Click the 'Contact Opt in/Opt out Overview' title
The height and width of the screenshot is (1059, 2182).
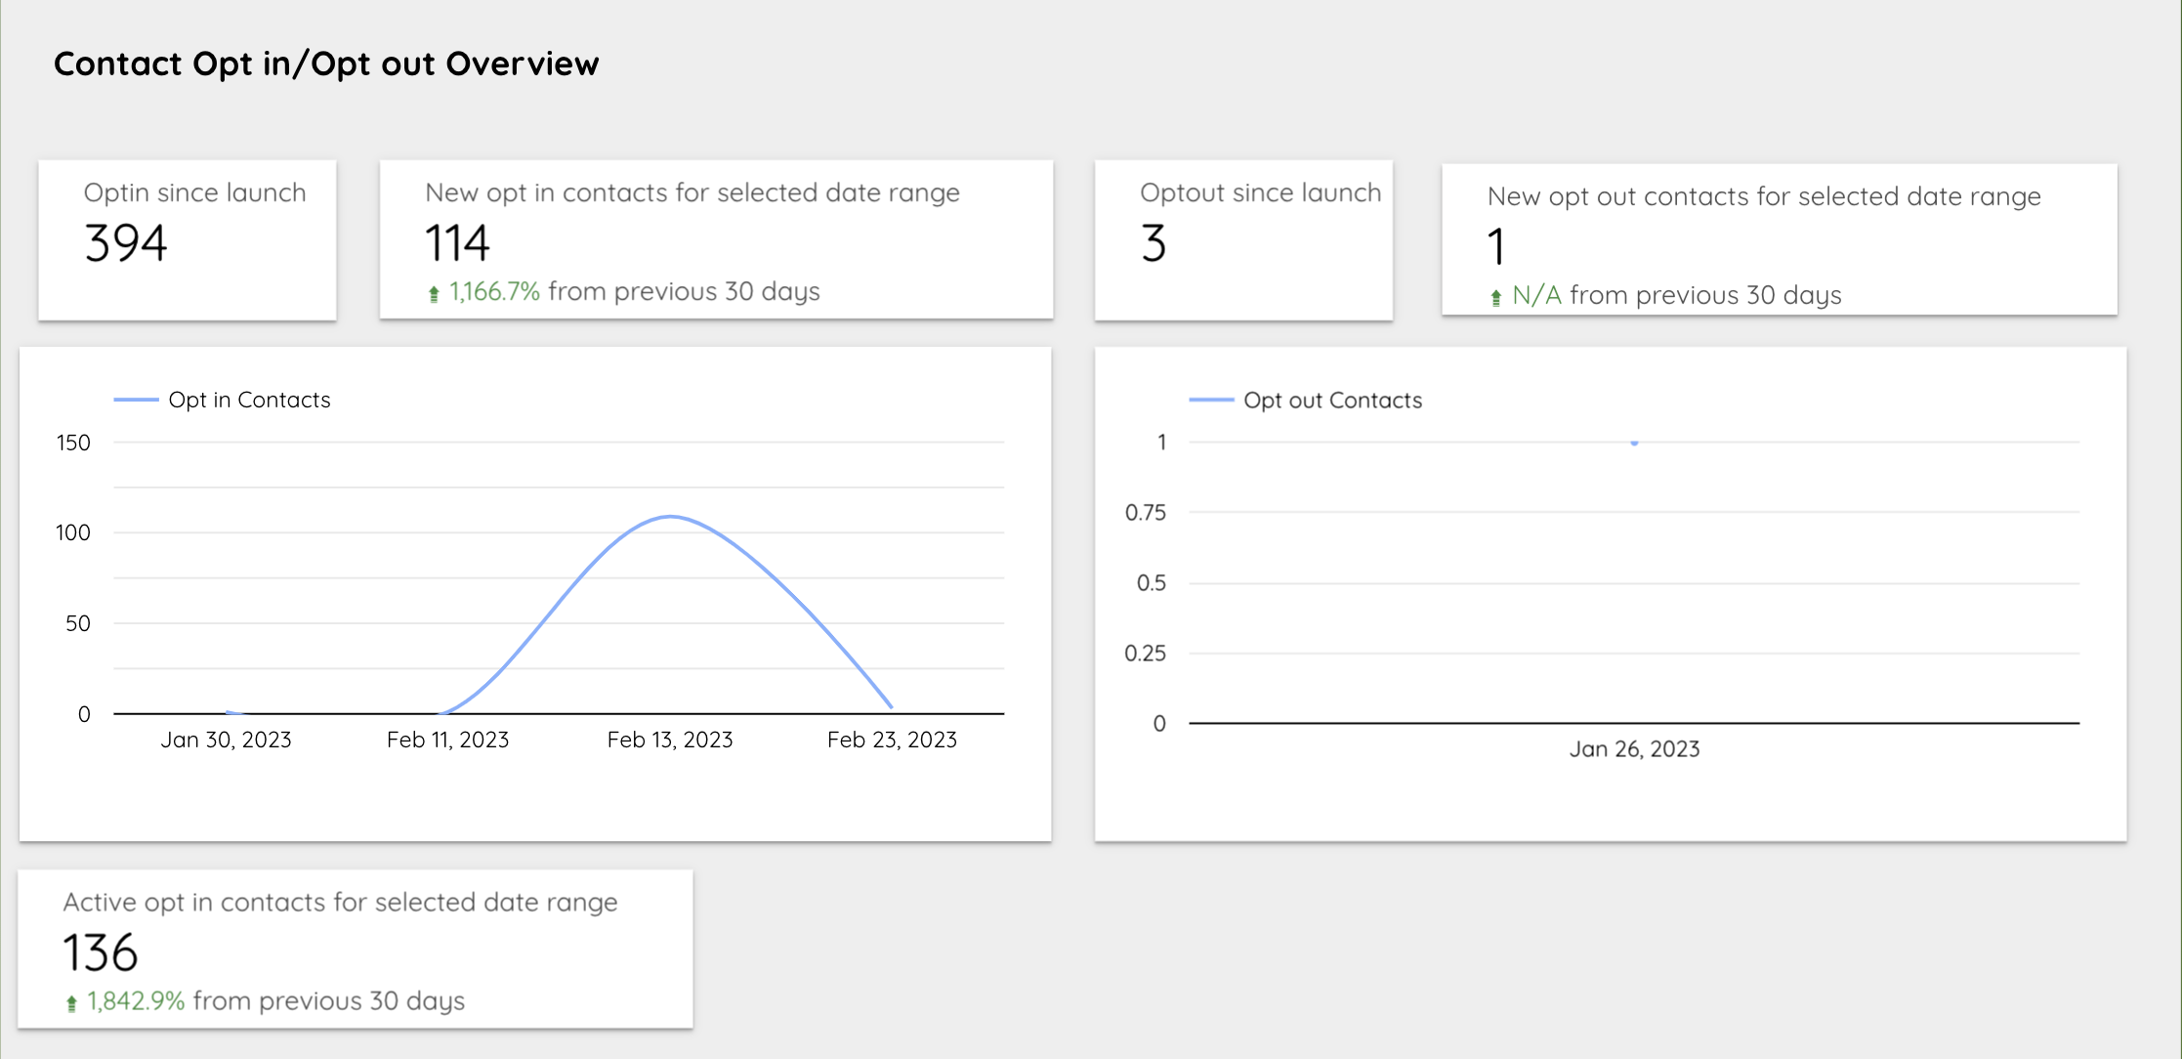tap(326, 64)
